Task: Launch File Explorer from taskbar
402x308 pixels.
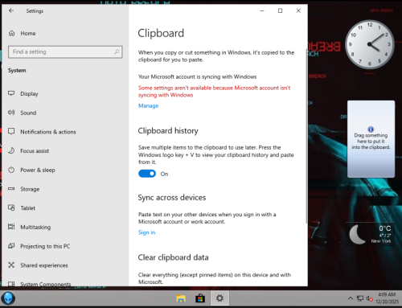Action: 181,298
